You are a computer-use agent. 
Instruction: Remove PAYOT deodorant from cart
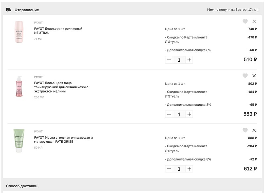[254, 22]
